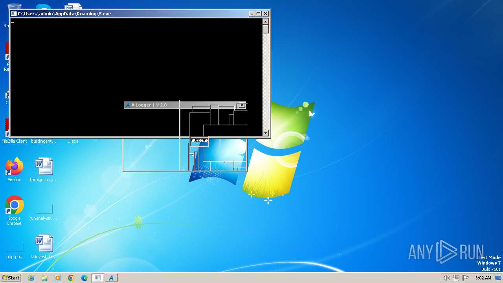
Task: Launch Chrome from the taskbar
Action: coord(71,278)
